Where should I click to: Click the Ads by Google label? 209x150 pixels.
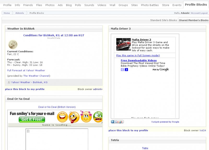tap(161, 69)
